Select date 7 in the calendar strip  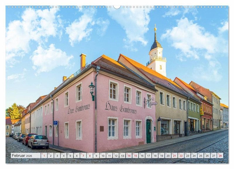tap(83, 156)
